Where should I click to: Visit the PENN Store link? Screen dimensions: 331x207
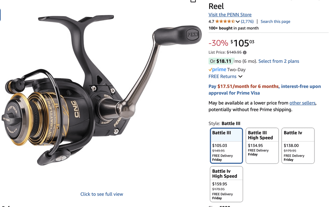(x=230, y=15)
